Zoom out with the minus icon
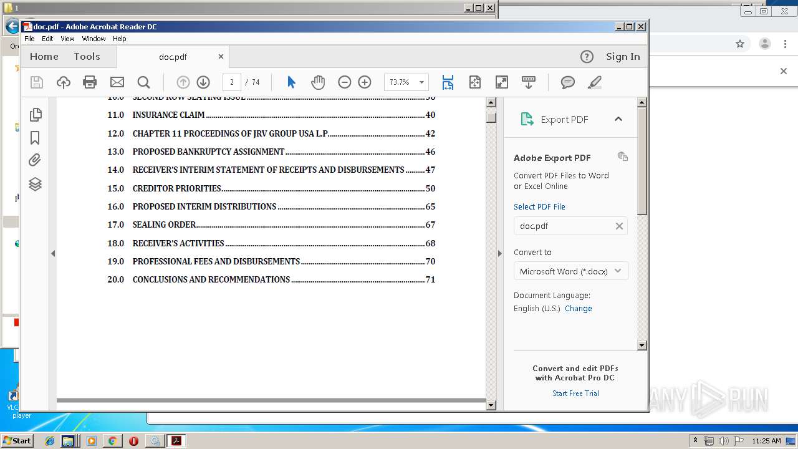 click(345, 82)
